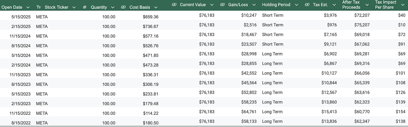Select the META ticker in 2/15/2023 row

point(42,104)
